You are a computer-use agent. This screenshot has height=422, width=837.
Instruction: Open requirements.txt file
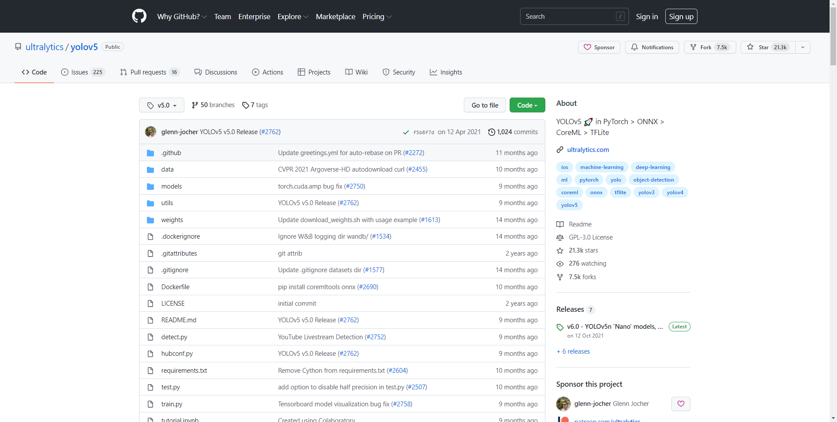tap(184, 371)
